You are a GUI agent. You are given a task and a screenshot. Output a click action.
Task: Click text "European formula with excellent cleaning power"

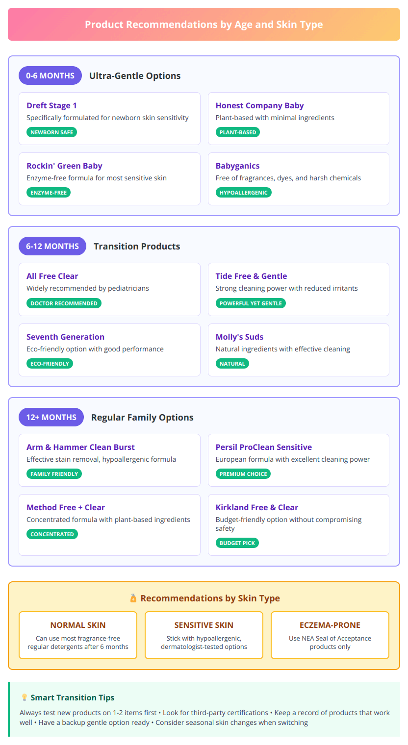(293, 459)
